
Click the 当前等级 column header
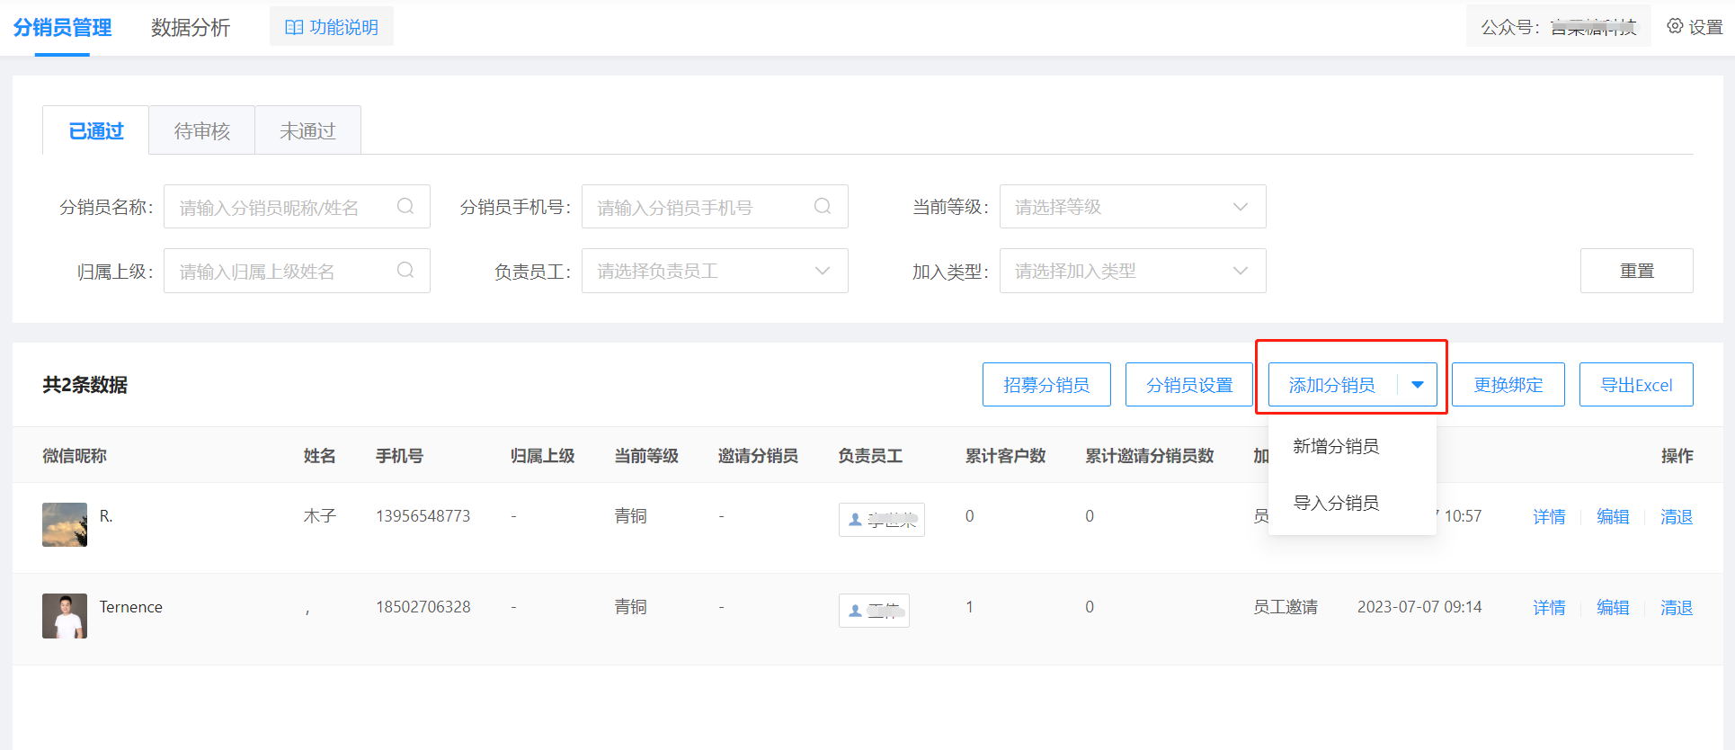[x=646, y=456]
